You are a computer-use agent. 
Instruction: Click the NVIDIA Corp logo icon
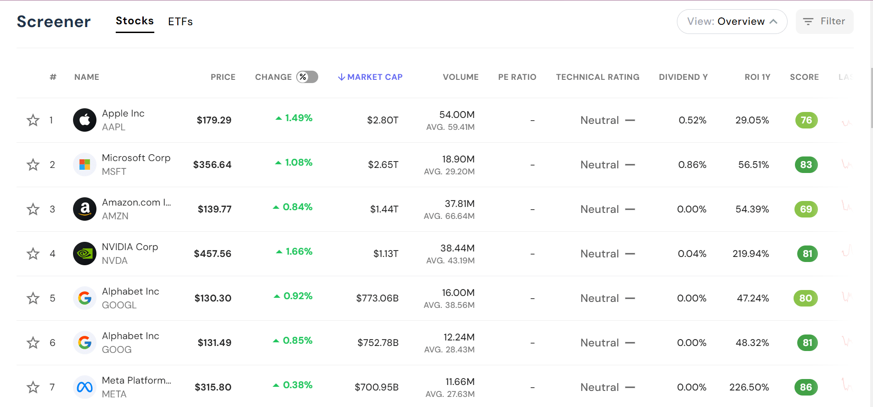click(84, 254)
